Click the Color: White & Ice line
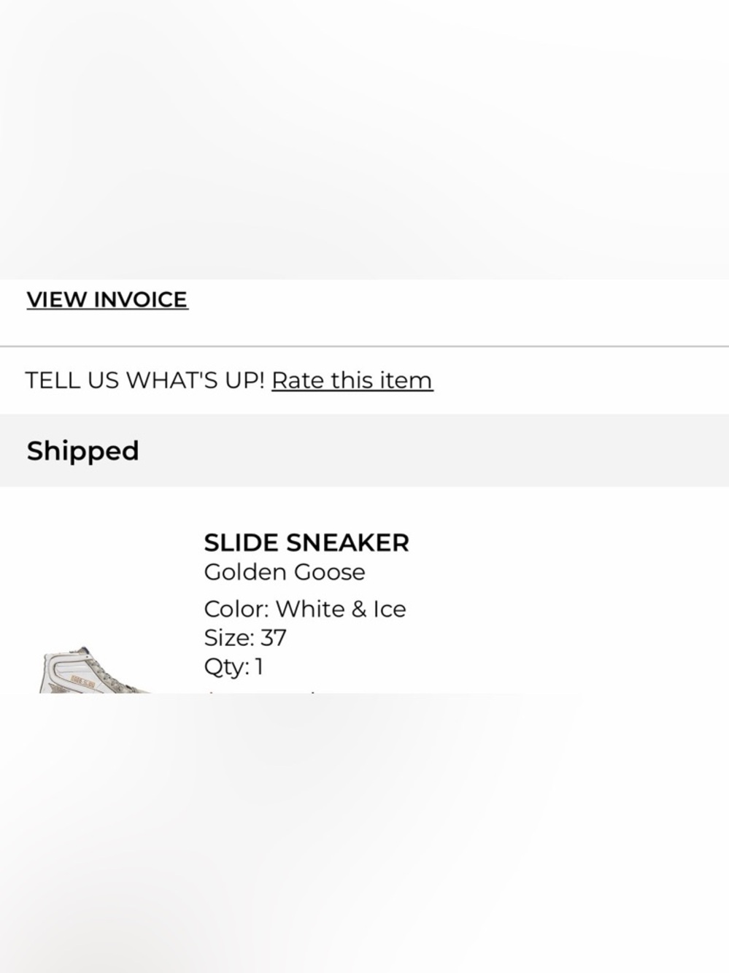The height and width of the screenshot is (973, 729). point(304,609)
